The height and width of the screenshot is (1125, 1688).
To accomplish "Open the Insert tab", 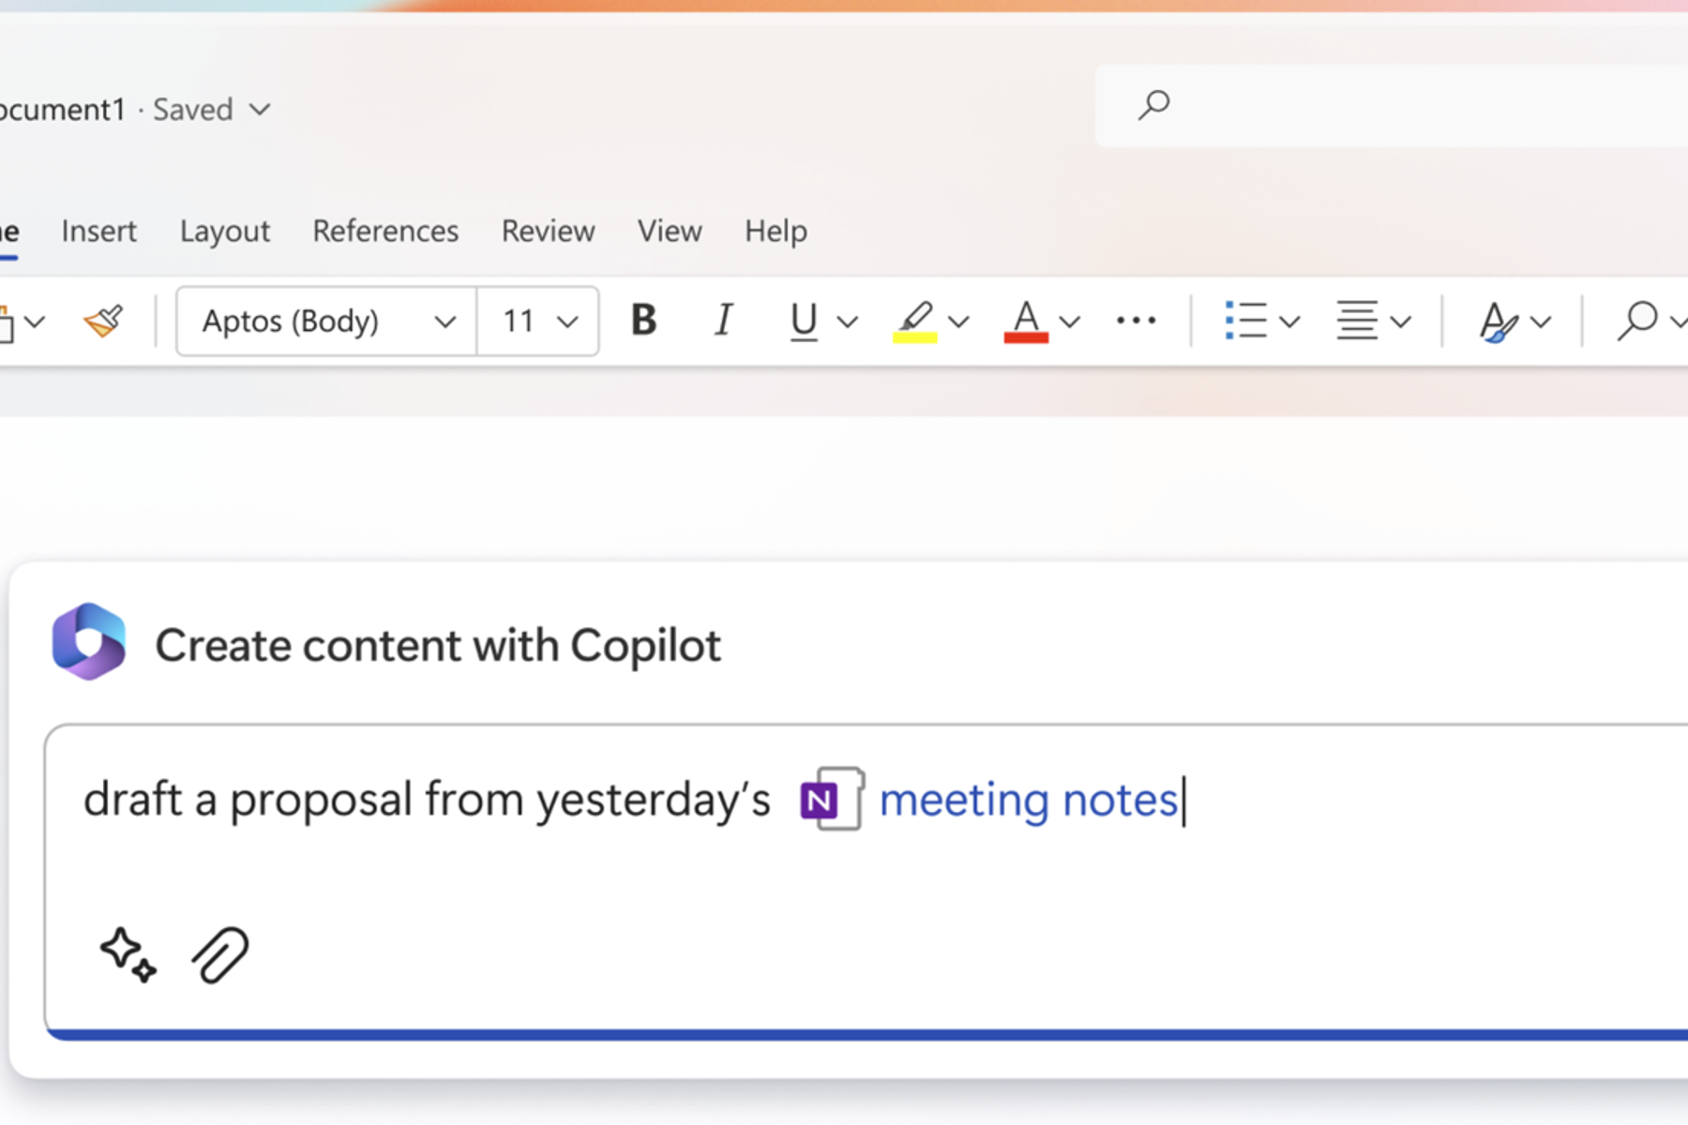I will point(98,231).
